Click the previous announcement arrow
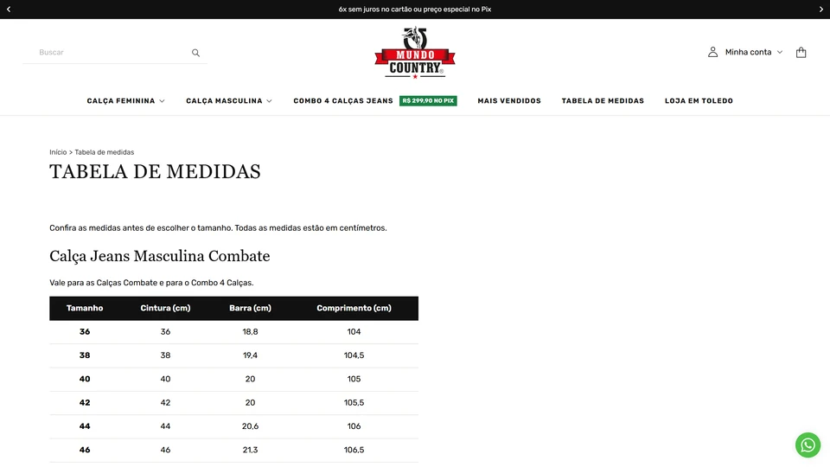This screenshot has height=467, width=830. 9,9
